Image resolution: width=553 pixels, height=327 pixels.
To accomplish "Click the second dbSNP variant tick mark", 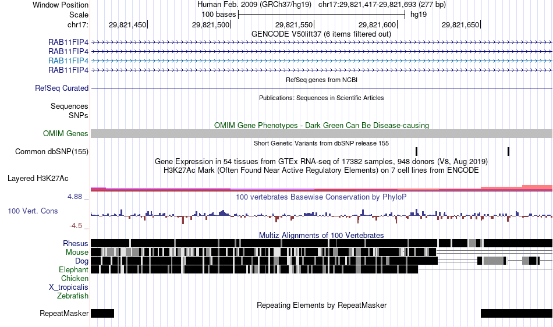I will click(508, 151).
